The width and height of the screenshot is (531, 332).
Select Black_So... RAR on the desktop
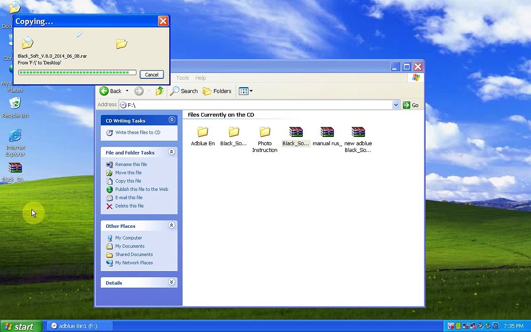(15, 172)
